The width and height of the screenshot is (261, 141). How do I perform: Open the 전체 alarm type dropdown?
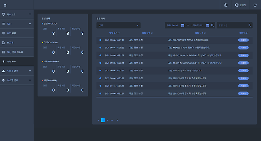pyautogui.click(x=119, y=25)
